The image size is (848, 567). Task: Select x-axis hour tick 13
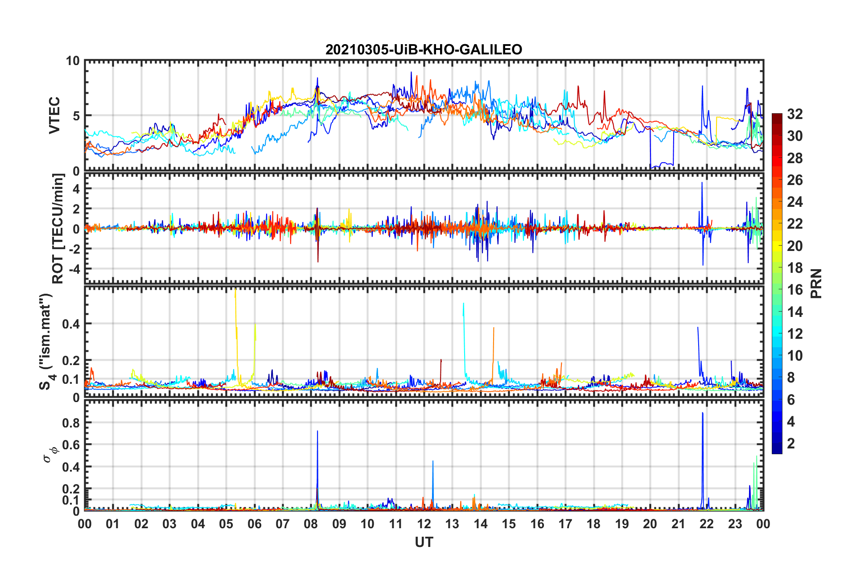tap(452, 524)
